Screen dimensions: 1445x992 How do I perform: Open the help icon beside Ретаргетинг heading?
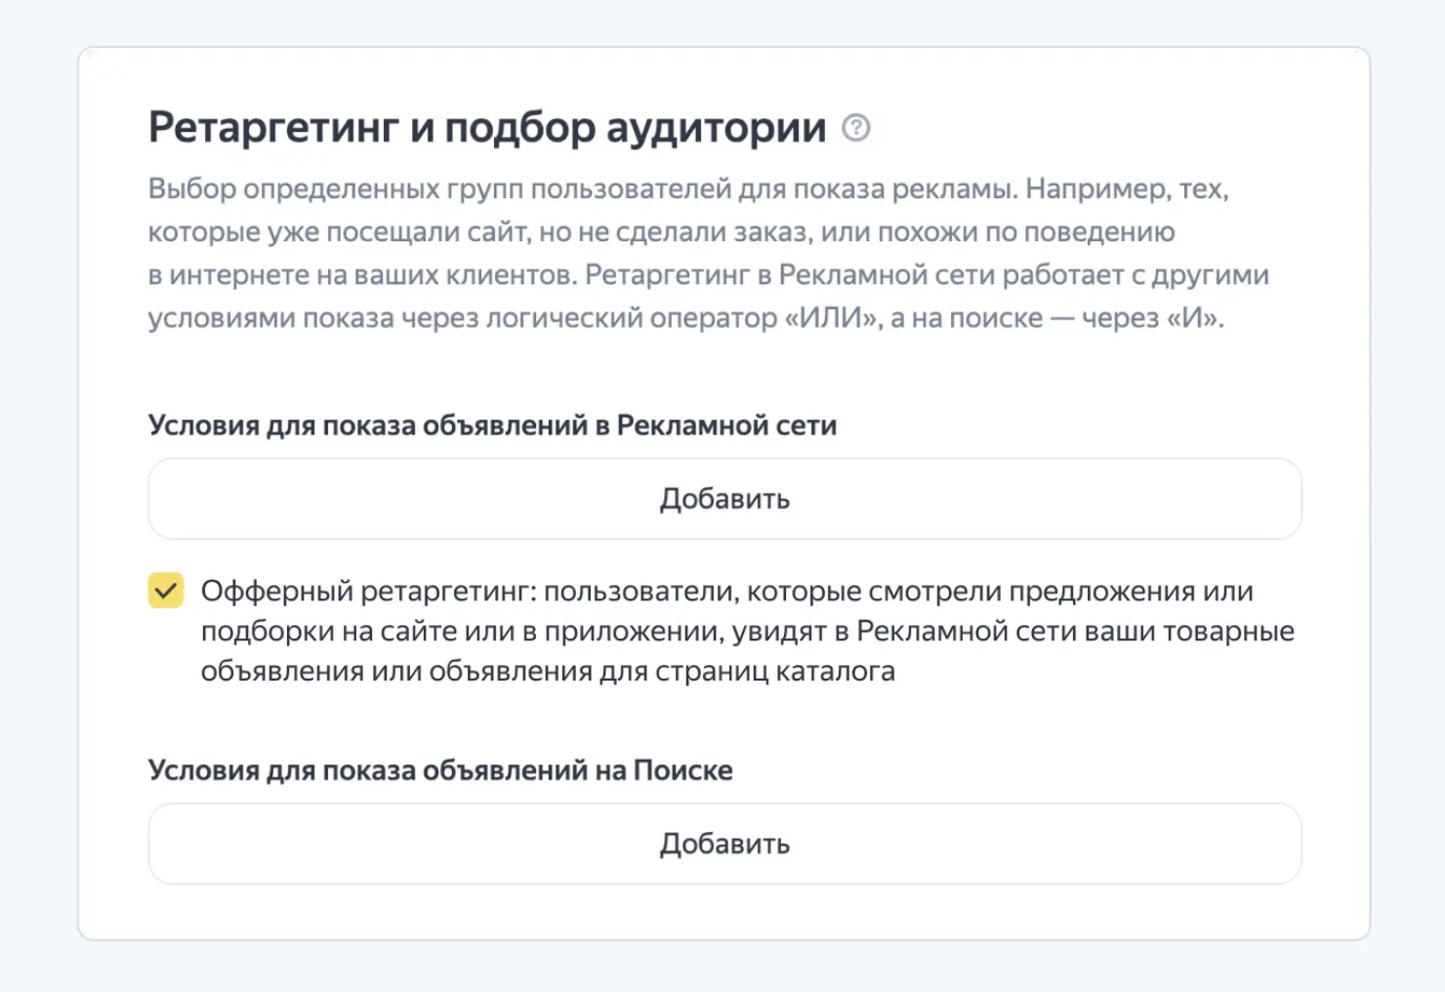point(856,128)
